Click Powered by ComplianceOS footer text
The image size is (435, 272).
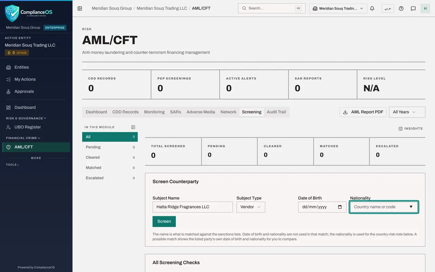(x=36, y=267)
